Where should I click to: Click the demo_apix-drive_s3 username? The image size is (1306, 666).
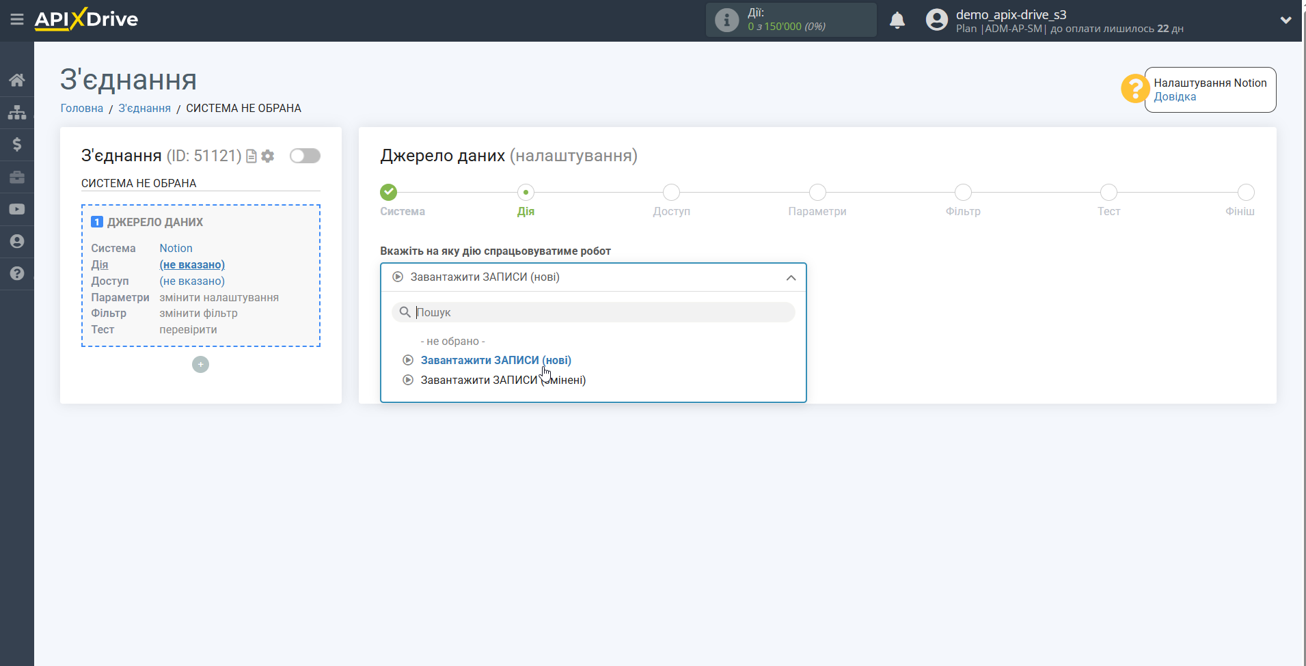click(x=1011, y=14)
